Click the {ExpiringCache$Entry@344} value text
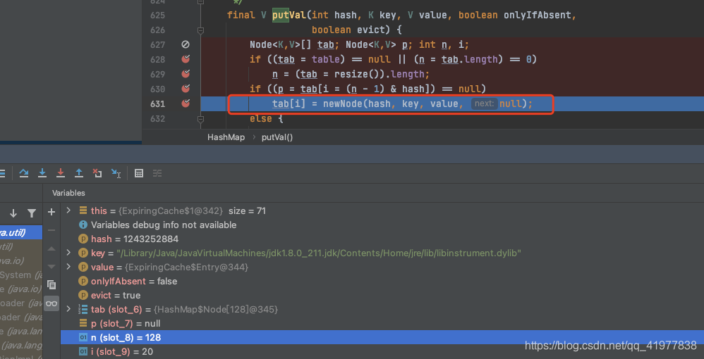This screenshot has height=359, width=704. tap(186, 267)
